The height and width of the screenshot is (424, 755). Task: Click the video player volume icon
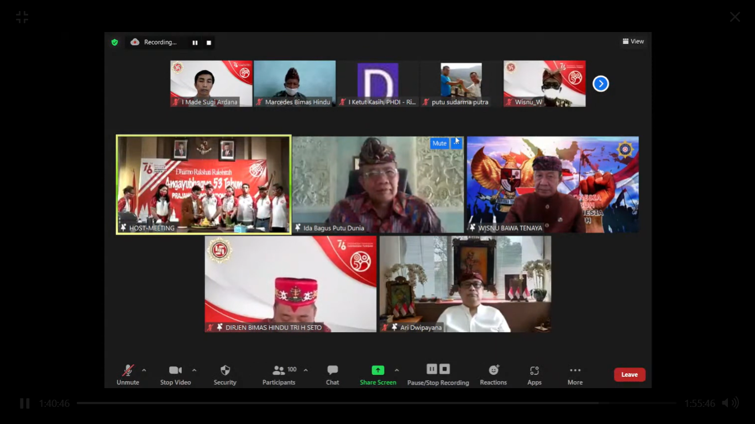point(730,403)
